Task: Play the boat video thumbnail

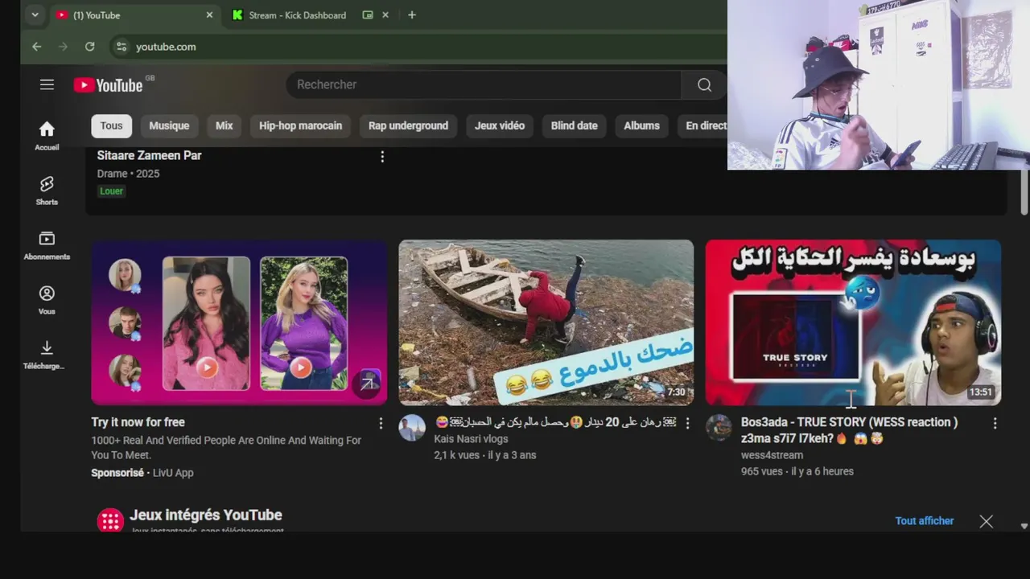Action: (x=546, y=322)
